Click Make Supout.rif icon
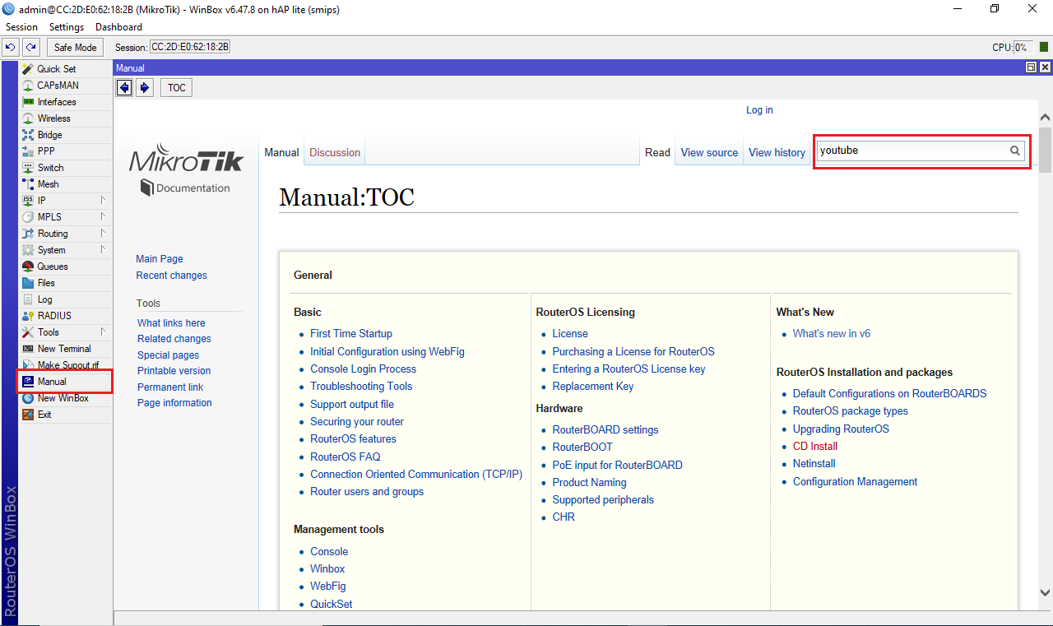The height and width of the screenshot is (626, 1053). click(28, 365)
